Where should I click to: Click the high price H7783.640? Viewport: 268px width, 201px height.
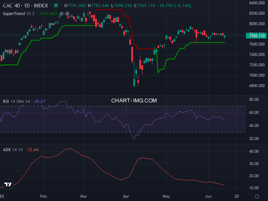tap(98, 6)
